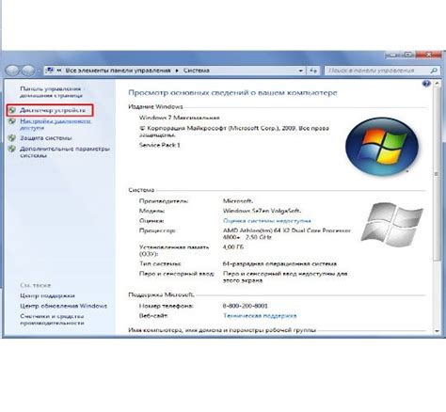Click shield icon beside Диспетчер устройств
The width and height of the screenshot is (446, 412).
click(x=12, y=110)
